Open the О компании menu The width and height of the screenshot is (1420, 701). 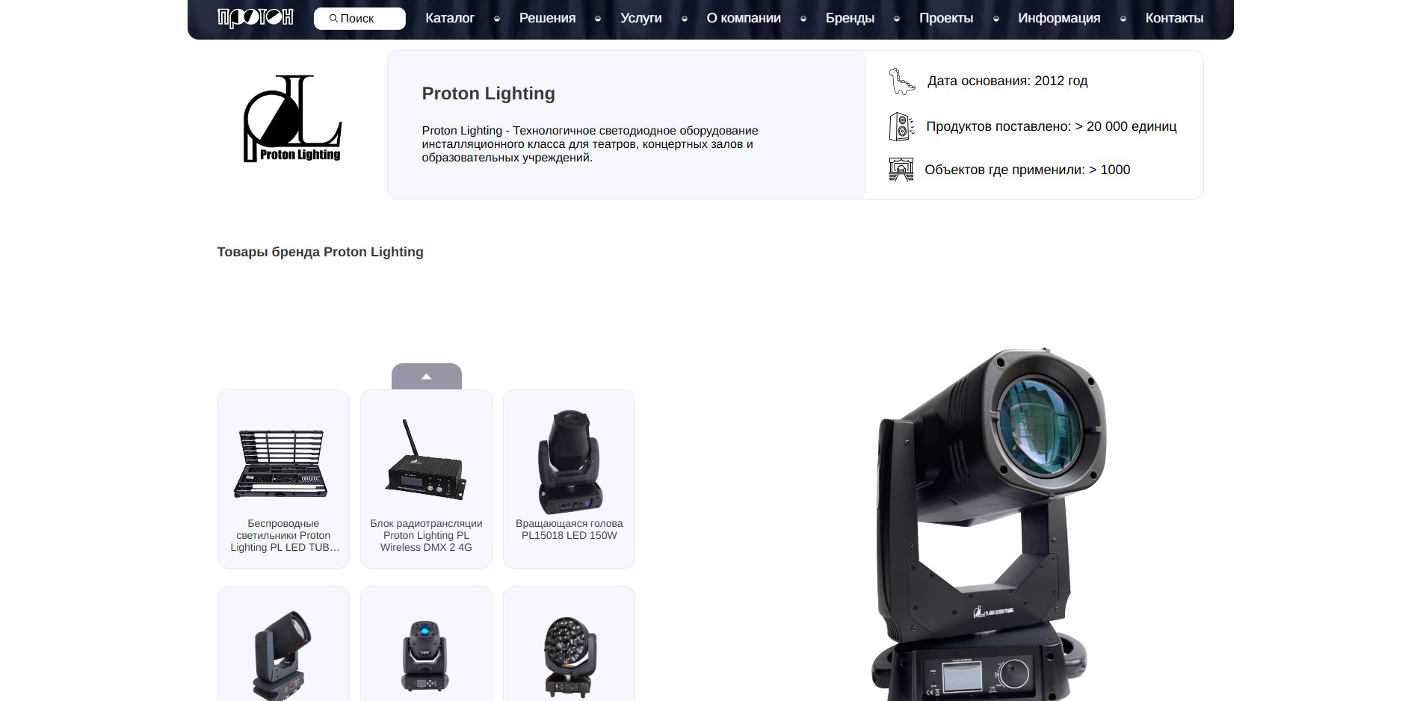pyautogui.click(x=744, y=18)
